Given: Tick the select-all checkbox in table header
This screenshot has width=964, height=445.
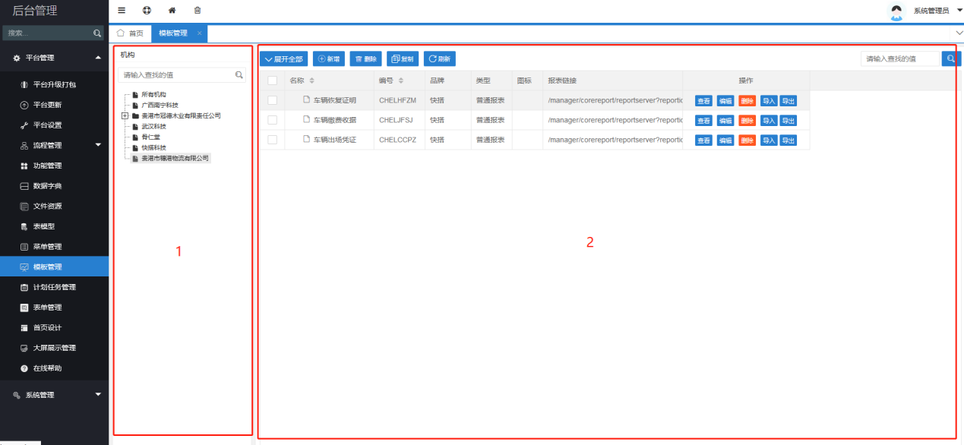Looking at the screenshot, I should point(272,80).
